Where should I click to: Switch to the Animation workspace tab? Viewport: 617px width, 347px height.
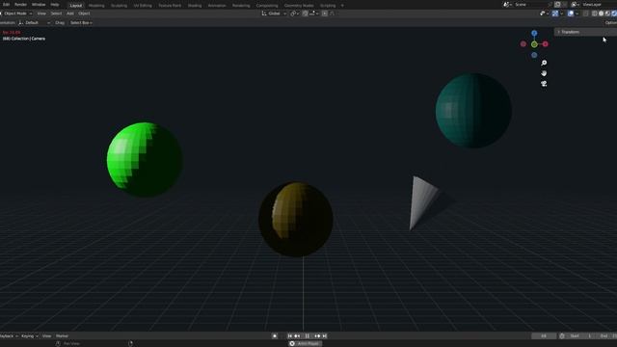pyautogui.click(x=217, y=6)
